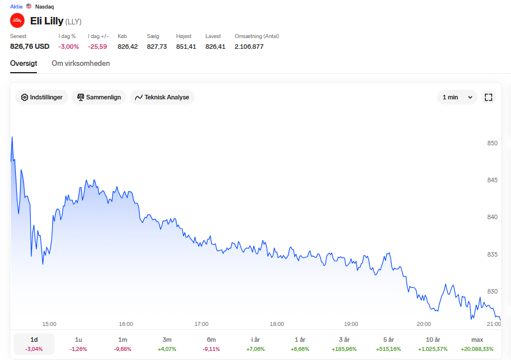Select the 1u time range
The height and width of the screenshot is (360, 511).
tap(78, 344)
